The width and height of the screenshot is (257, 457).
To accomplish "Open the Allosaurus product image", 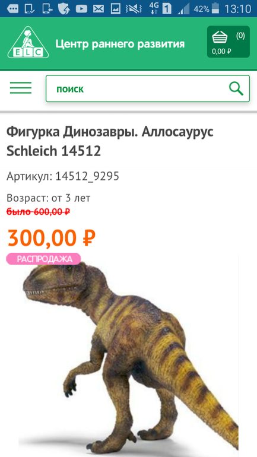I will (128, 356).
